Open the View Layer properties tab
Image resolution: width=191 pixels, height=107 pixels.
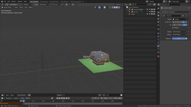coord(158,19)
